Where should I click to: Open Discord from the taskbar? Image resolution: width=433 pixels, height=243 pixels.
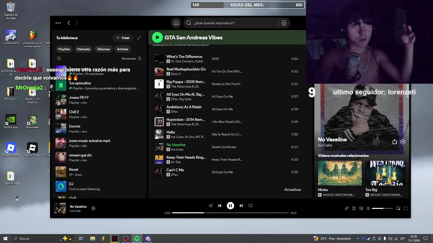click(x=148, y=239)
